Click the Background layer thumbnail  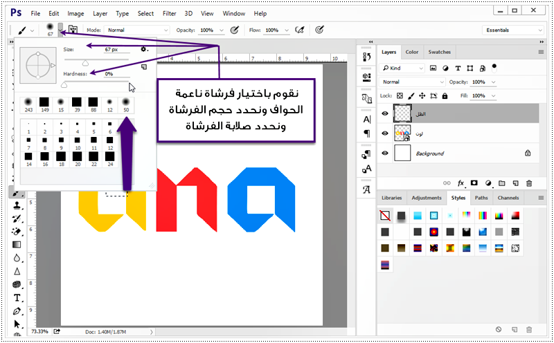point(402,153)
